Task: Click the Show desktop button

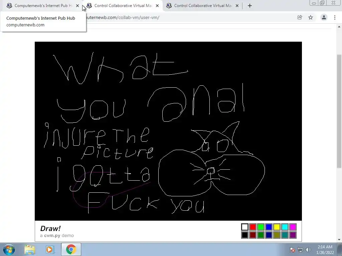Action: (x=340, y=249)
